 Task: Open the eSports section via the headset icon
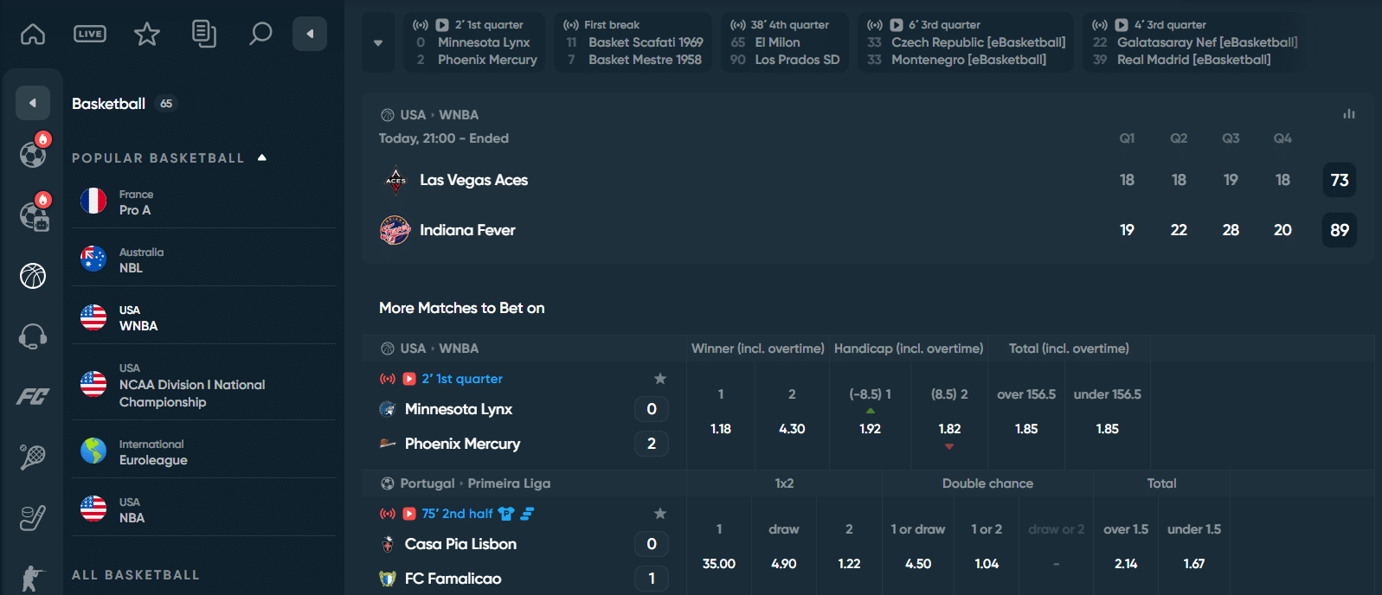(x=32, y=336)
